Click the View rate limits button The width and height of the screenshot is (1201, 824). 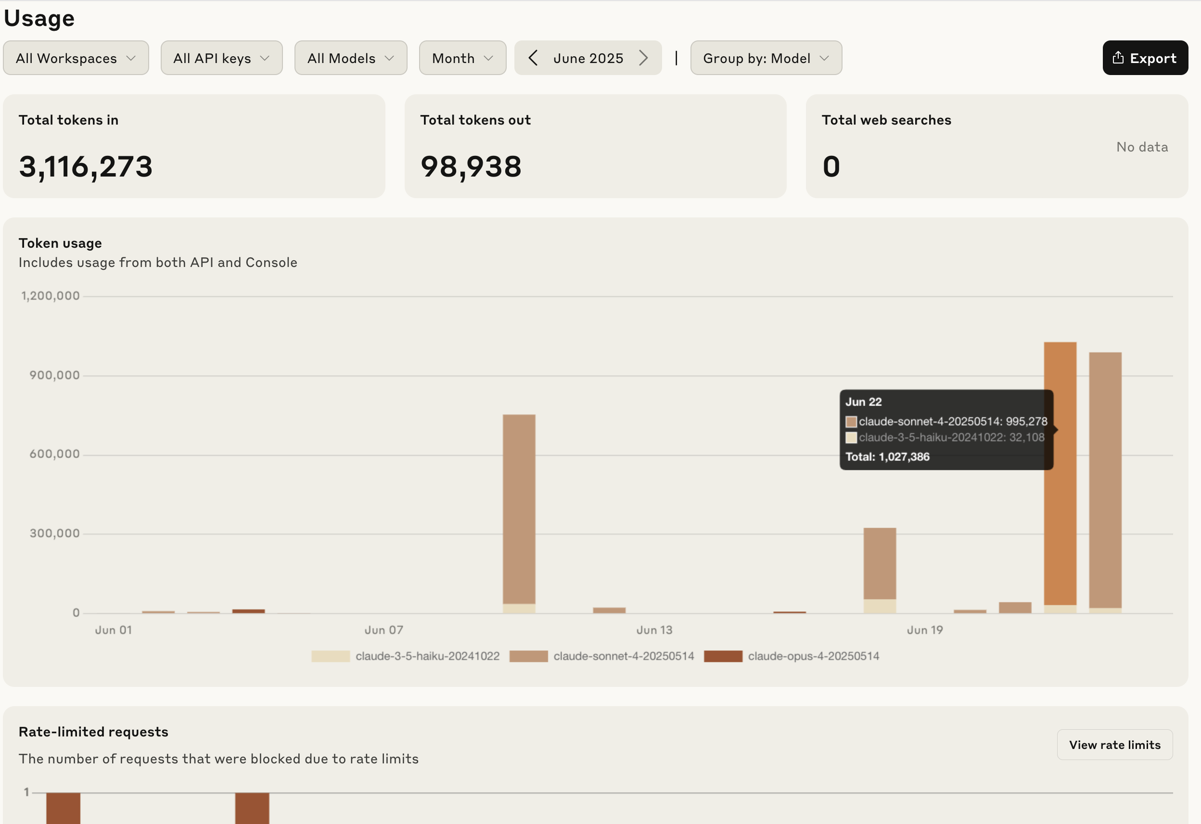click(x=1114, y=745)
